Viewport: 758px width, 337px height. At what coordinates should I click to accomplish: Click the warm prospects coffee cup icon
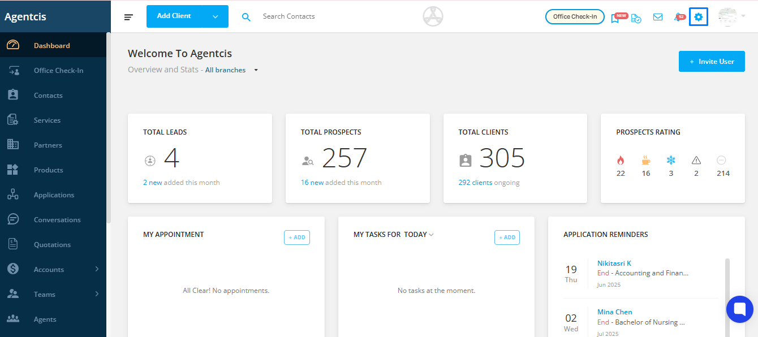click(646, 160)
